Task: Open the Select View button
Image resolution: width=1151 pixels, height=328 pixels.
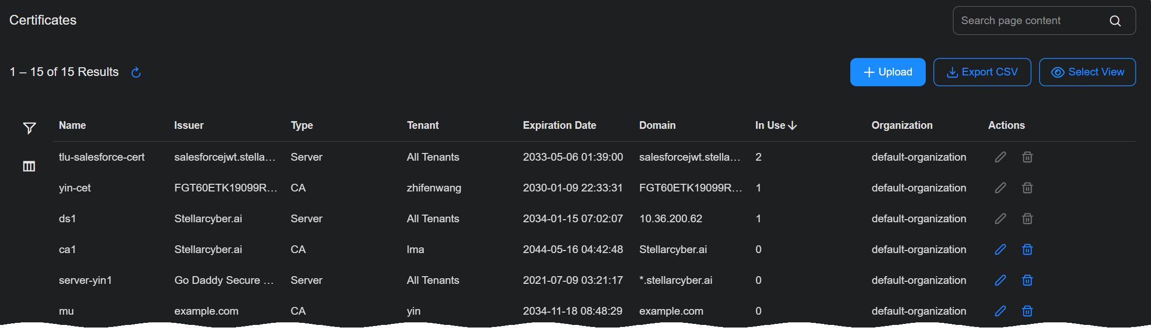Action: click(x=1087, y=72)
